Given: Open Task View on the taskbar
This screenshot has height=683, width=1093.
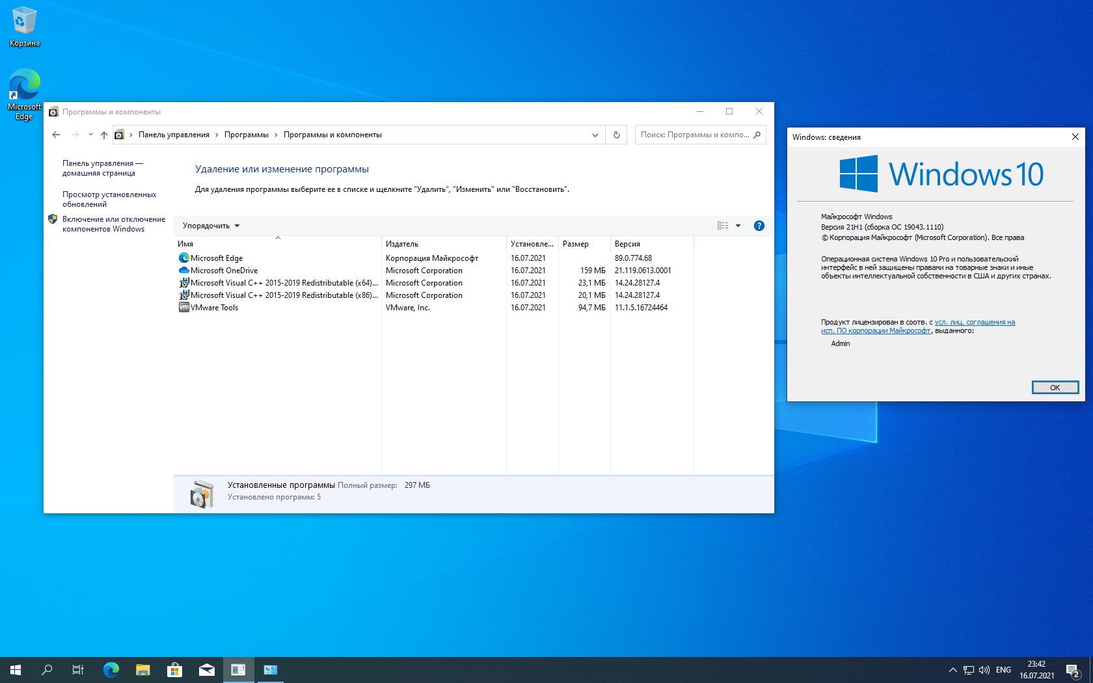Looking at the screenshot, I should click(x=78, y=669).
